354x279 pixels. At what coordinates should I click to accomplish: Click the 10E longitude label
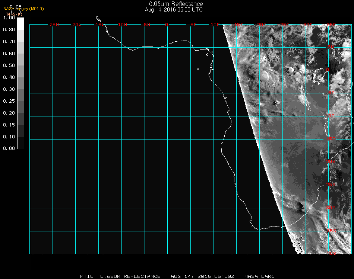[215, 25]
